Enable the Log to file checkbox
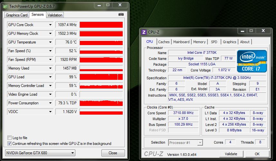Image resolution: width=276 pixels, height=161 pixels. tap(10, 137)
